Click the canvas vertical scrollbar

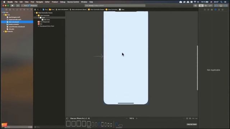197,68
